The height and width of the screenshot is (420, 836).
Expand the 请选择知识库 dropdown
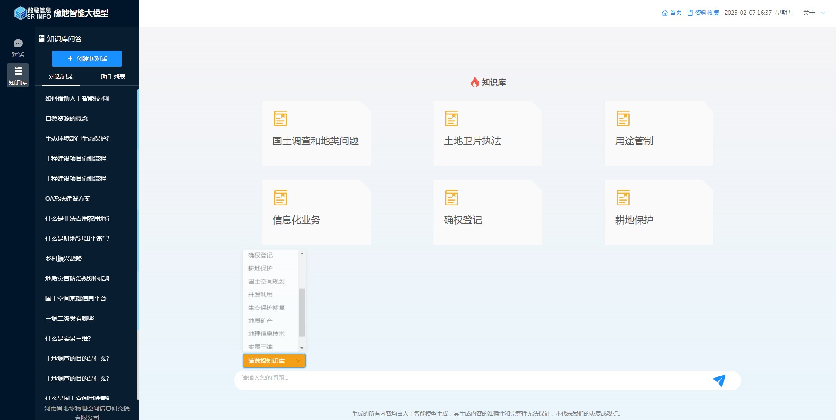[x=274, y=361]
